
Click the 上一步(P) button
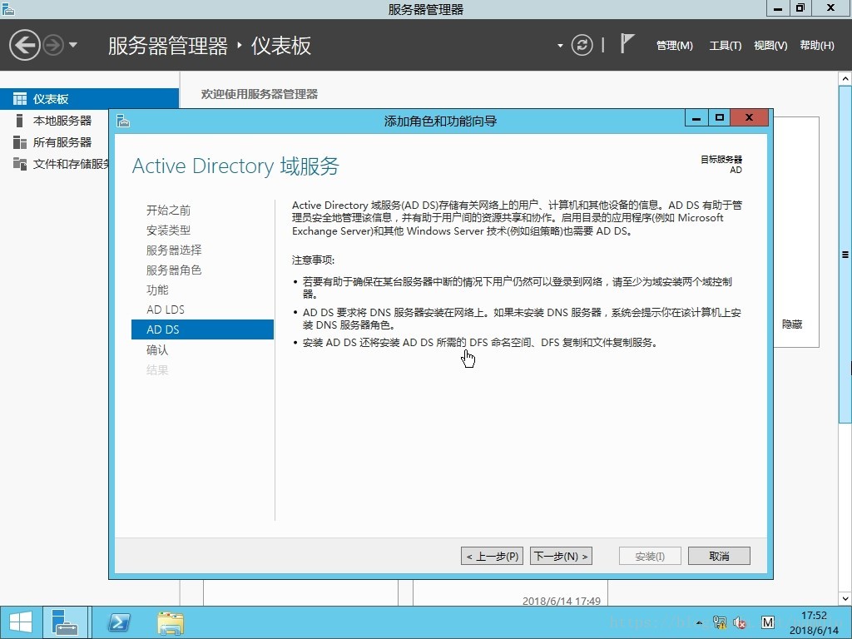(493, 556)
